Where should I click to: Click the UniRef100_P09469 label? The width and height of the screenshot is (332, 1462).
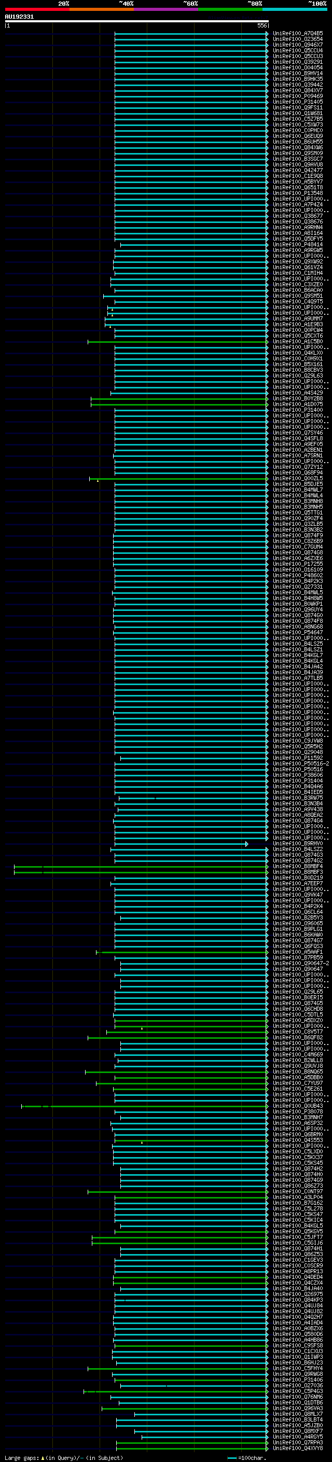298,96
